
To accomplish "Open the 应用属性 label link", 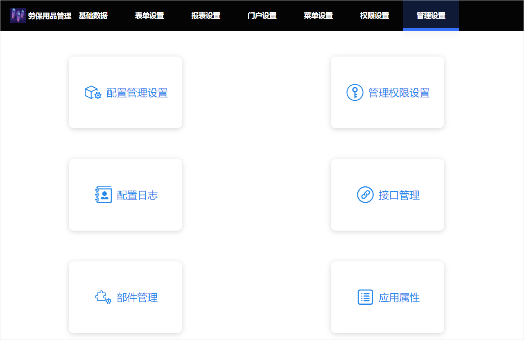I will (399, 298).
